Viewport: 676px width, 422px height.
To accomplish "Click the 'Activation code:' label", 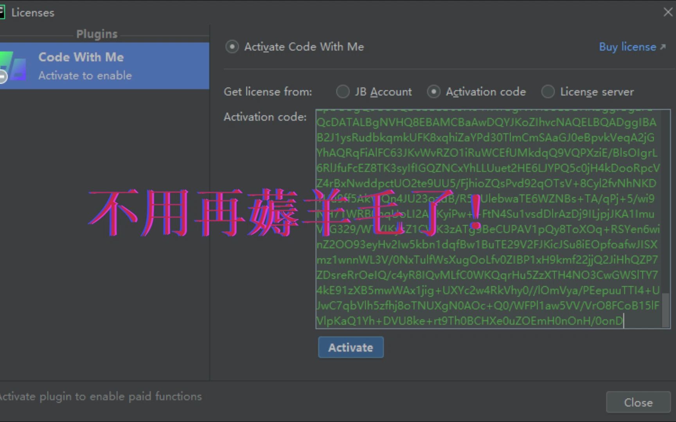I will click(x=265, y=117).
